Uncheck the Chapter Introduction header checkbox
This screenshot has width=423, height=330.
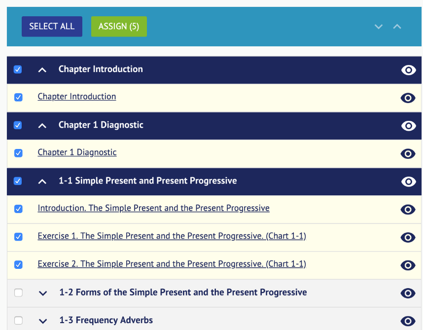(x=18, y=70)
